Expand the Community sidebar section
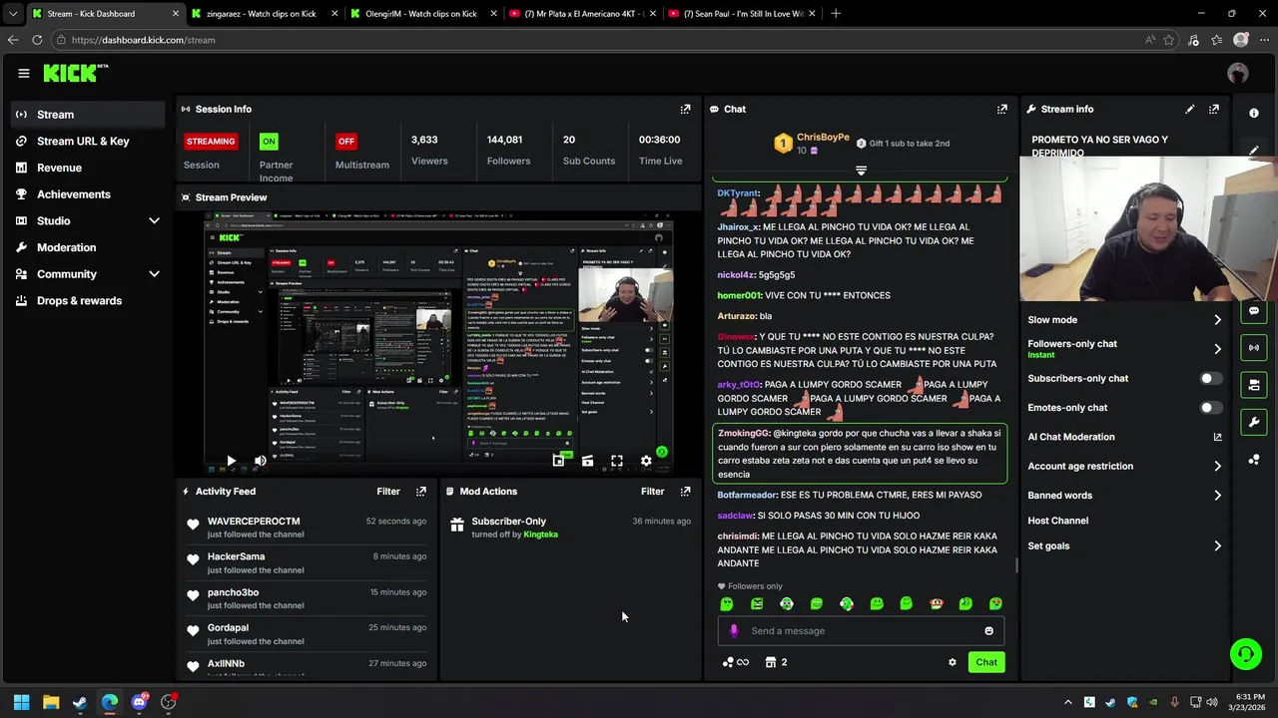The image size is (1278, 718). (x=154, y=274)
